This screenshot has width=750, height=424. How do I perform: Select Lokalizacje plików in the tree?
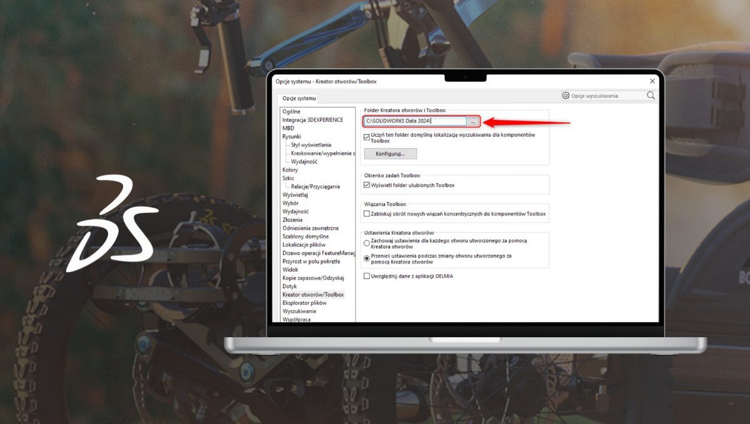pyautogui.click(x=305, y=245)
